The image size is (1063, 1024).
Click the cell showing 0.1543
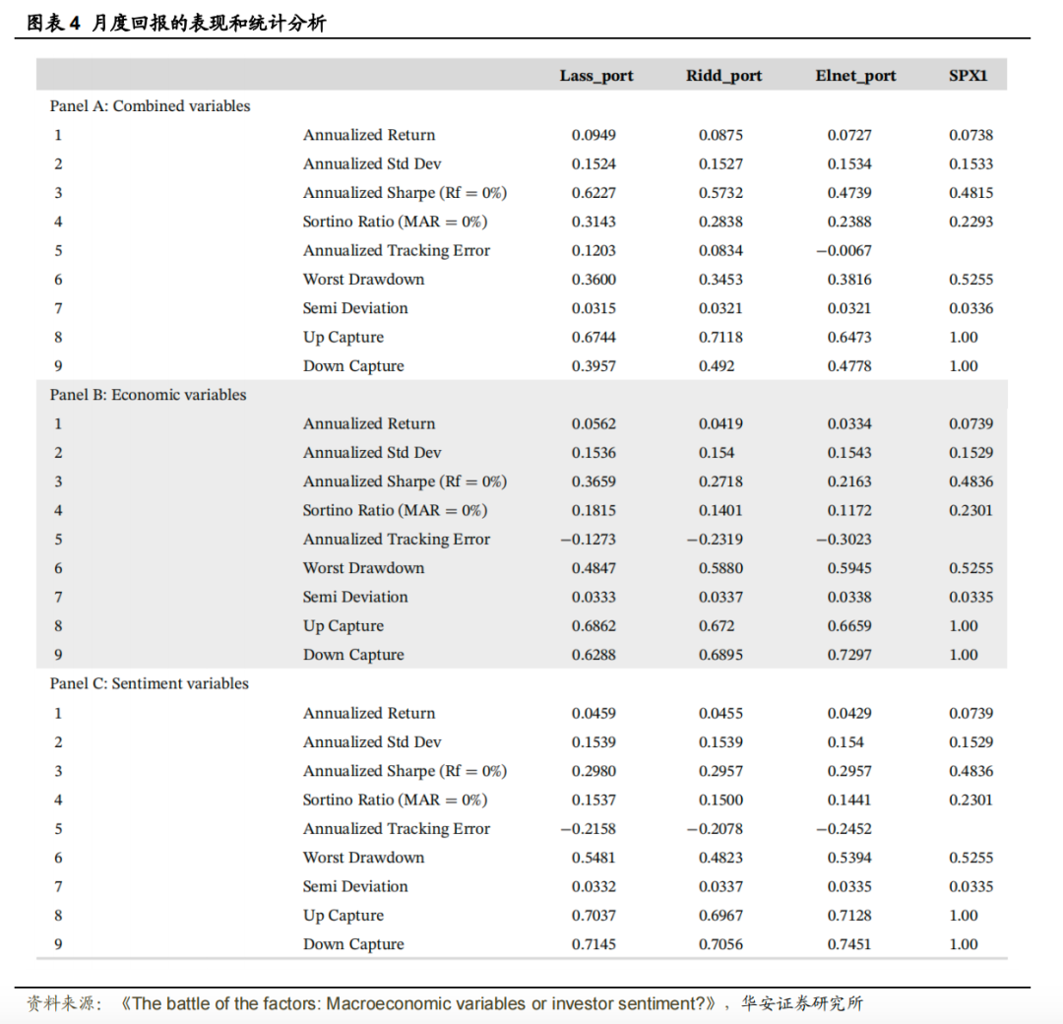coord(849,452)
